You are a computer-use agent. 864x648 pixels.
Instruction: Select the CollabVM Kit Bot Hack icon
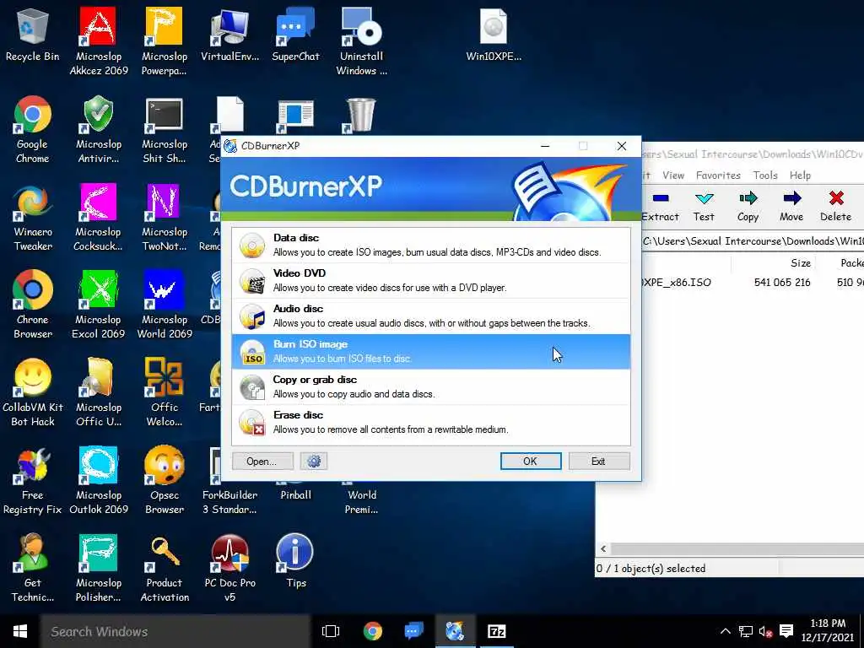pos(33,393)
